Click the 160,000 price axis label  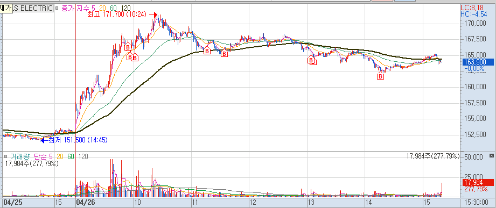pos(476,87)
